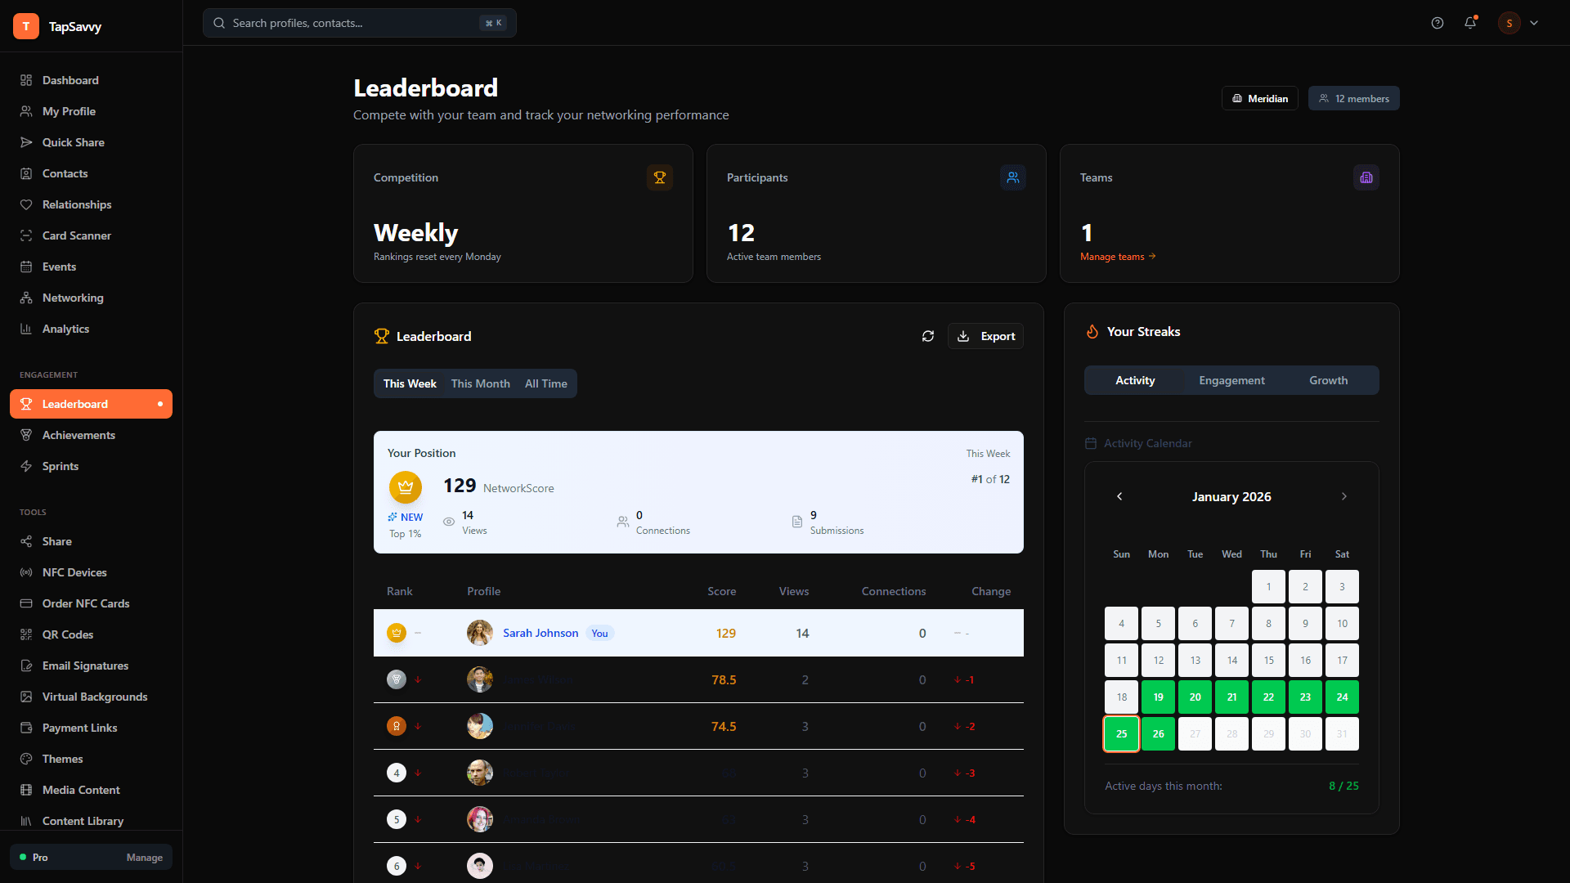Click the search profiles input field
The width and height of the screenshot is (1570, 883).
coord(352,23)
